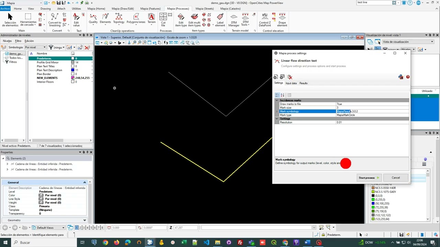The image size is (440, 247).
Task: Click the red help icon in Mapia dialog
Action: coord(408,77)
